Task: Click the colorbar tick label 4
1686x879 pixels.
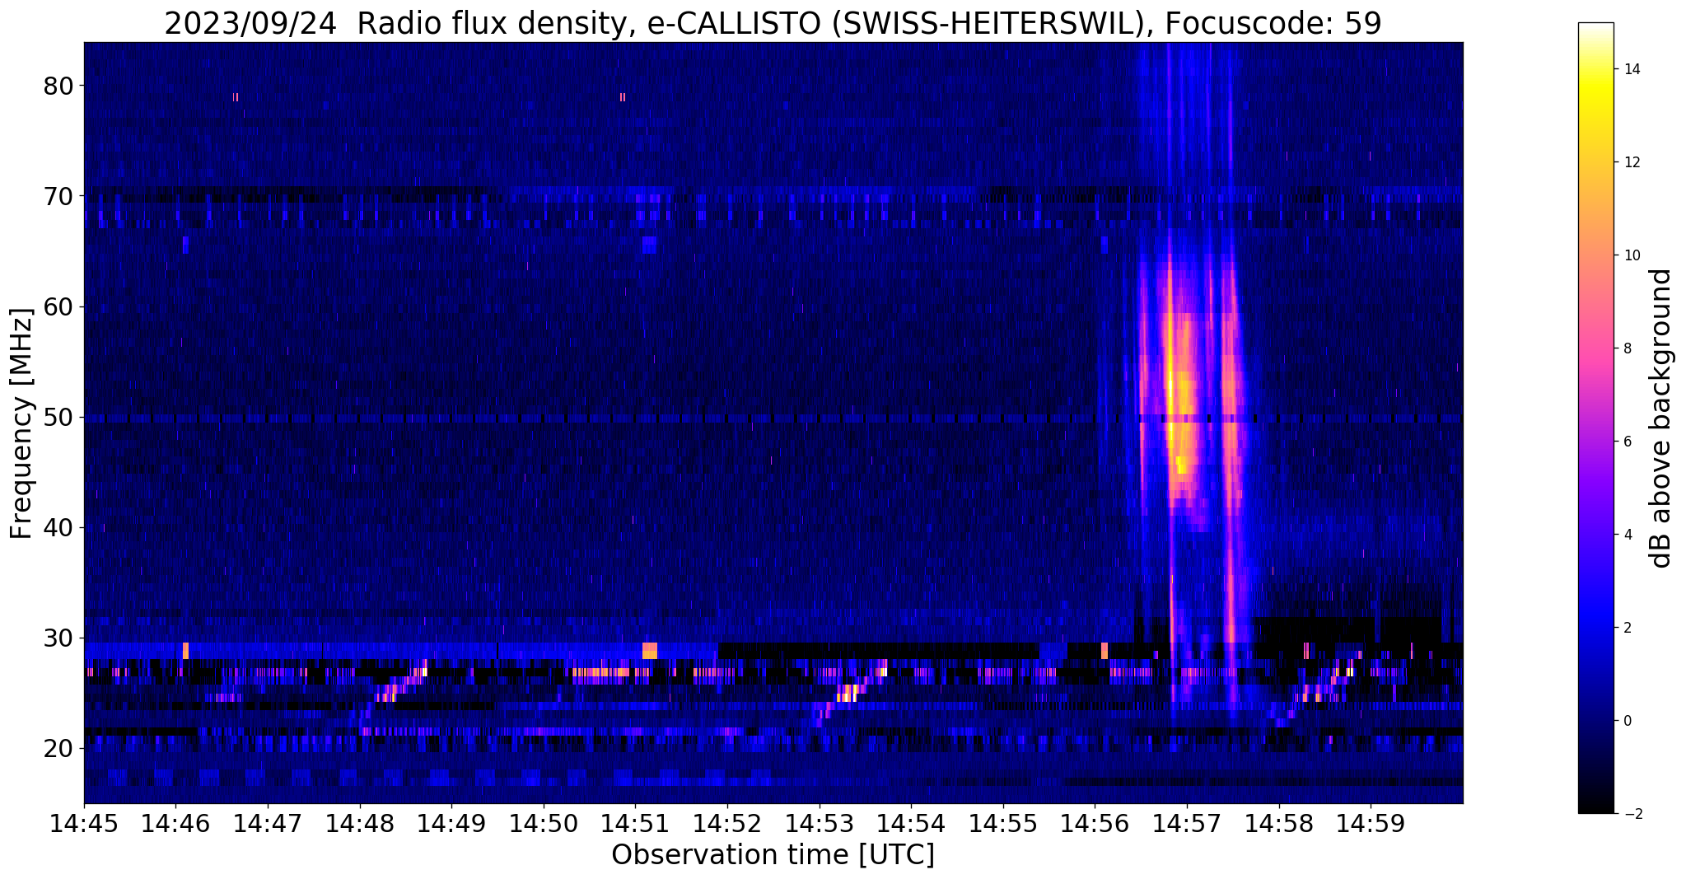Action: pyautogui.click(x=1627, y=535)
